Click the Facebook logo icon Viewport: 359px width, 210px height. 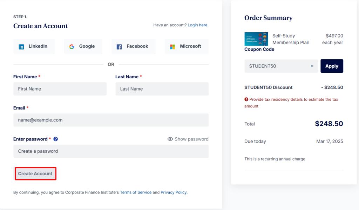click(x=119, y=47)
